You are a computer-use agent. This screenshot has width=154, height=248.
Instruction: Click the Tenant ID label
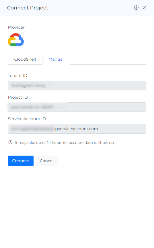coord(17,76)
